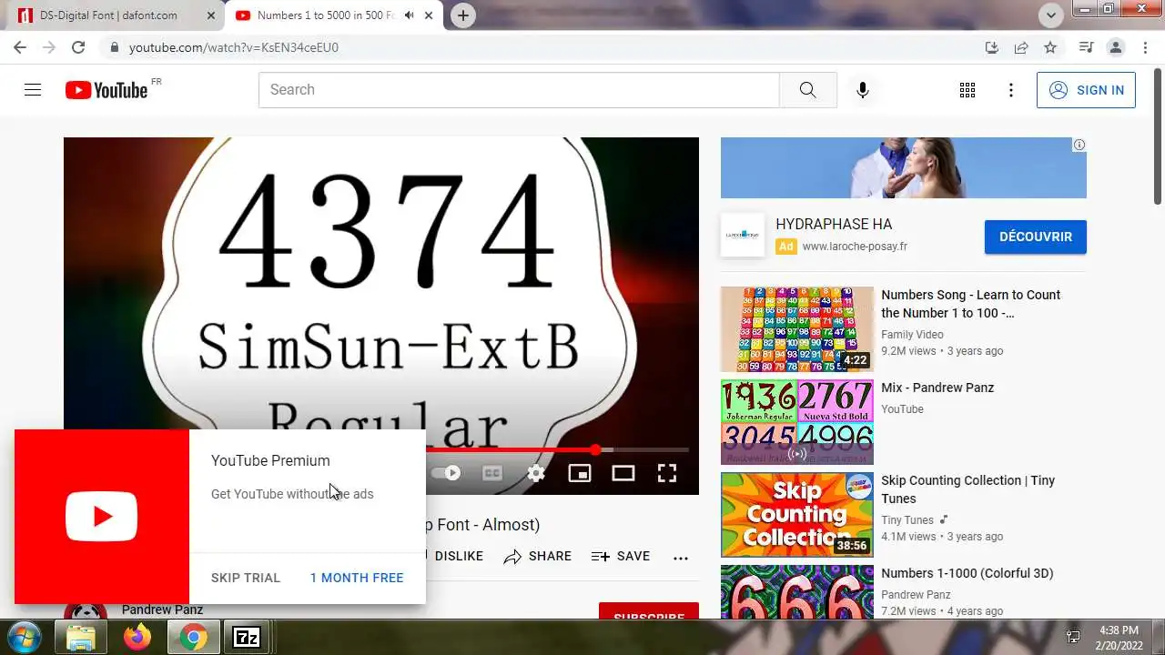Open the ad info icon
The height and width of the screenshot is (655, 1165).
[1079, 145]
